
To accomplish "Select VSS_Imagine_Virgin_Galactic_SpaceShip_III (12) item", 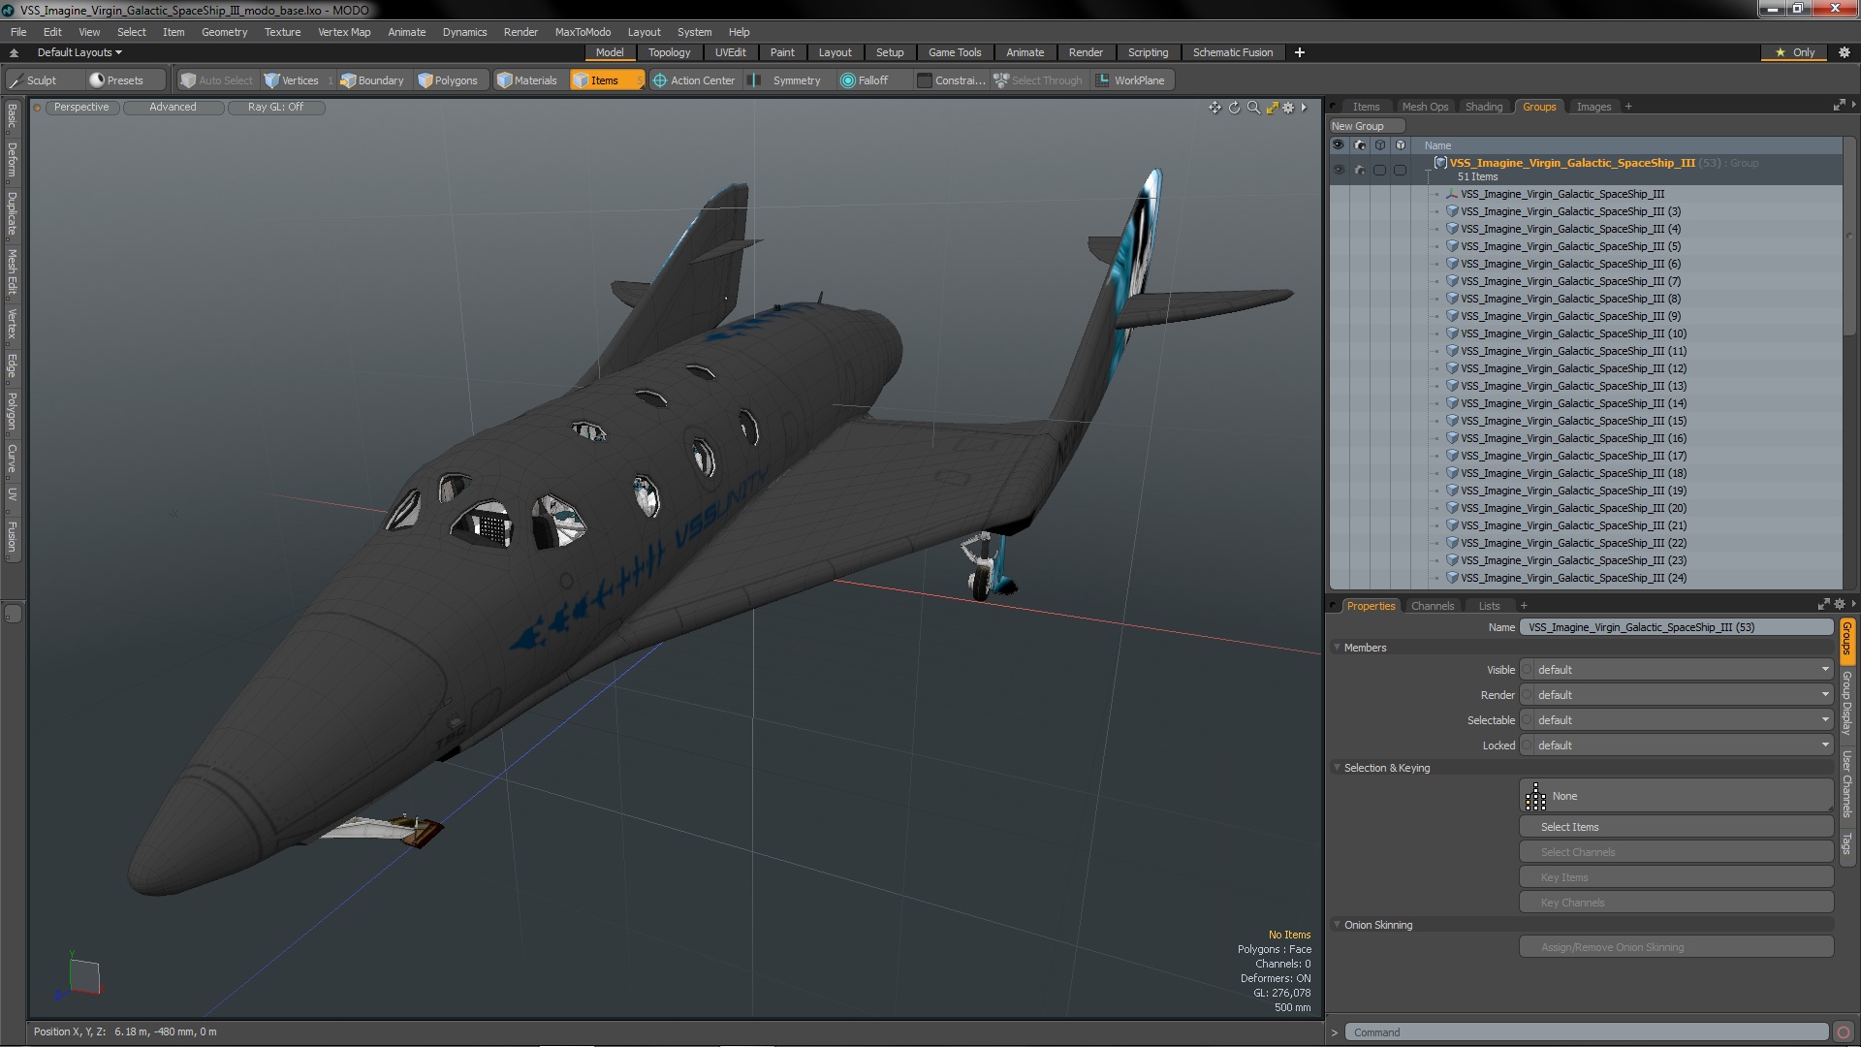I will (1573, 368).
